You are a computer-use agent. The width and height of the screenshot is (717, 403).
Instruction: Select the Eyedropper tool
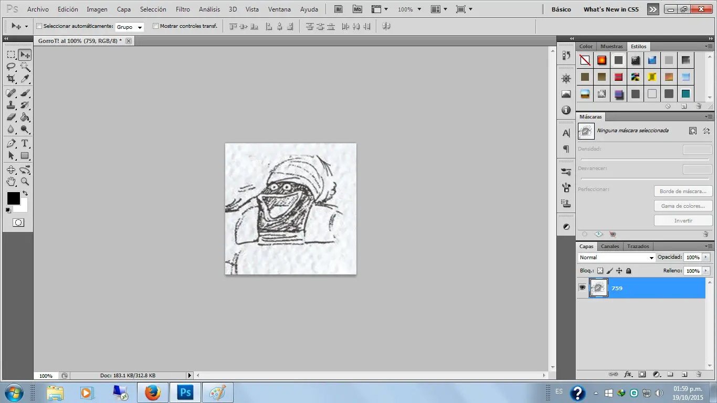tap(25, 79)
